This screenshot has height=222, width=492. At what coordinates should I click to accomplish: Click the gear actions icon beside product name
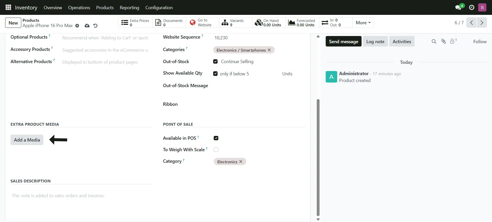[x=77, y=26]
